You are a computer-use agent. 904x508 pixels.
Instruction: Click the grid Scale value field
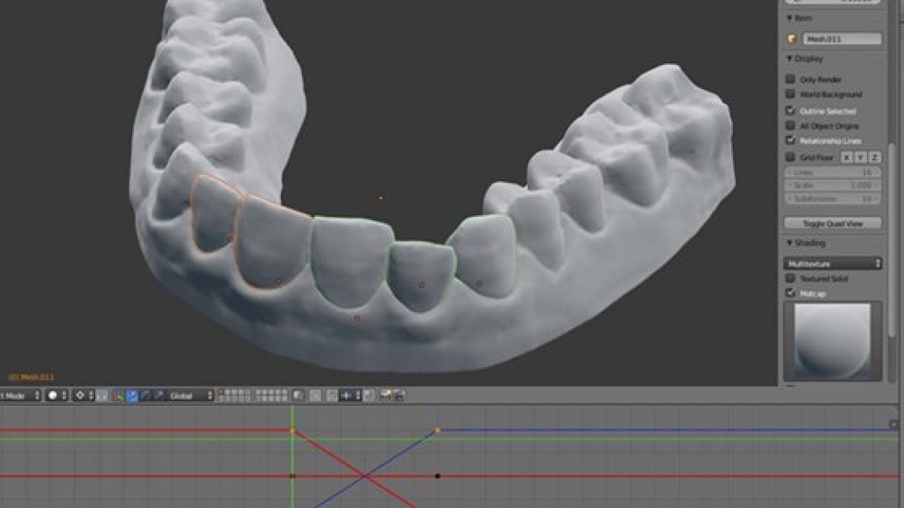coord(833,186)
